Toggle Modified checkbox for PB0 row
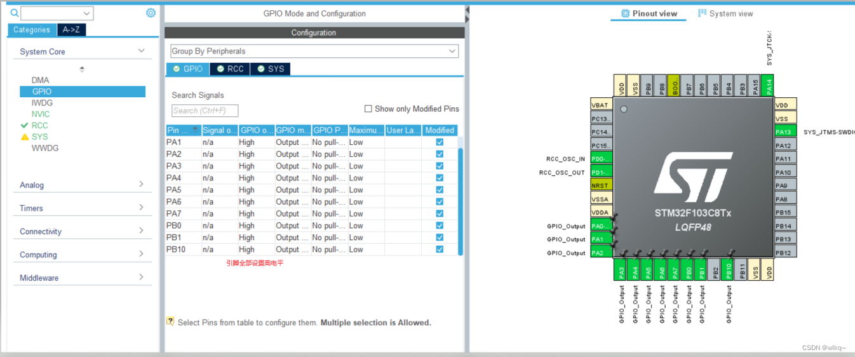855x357 pixels. pos(440,226)
